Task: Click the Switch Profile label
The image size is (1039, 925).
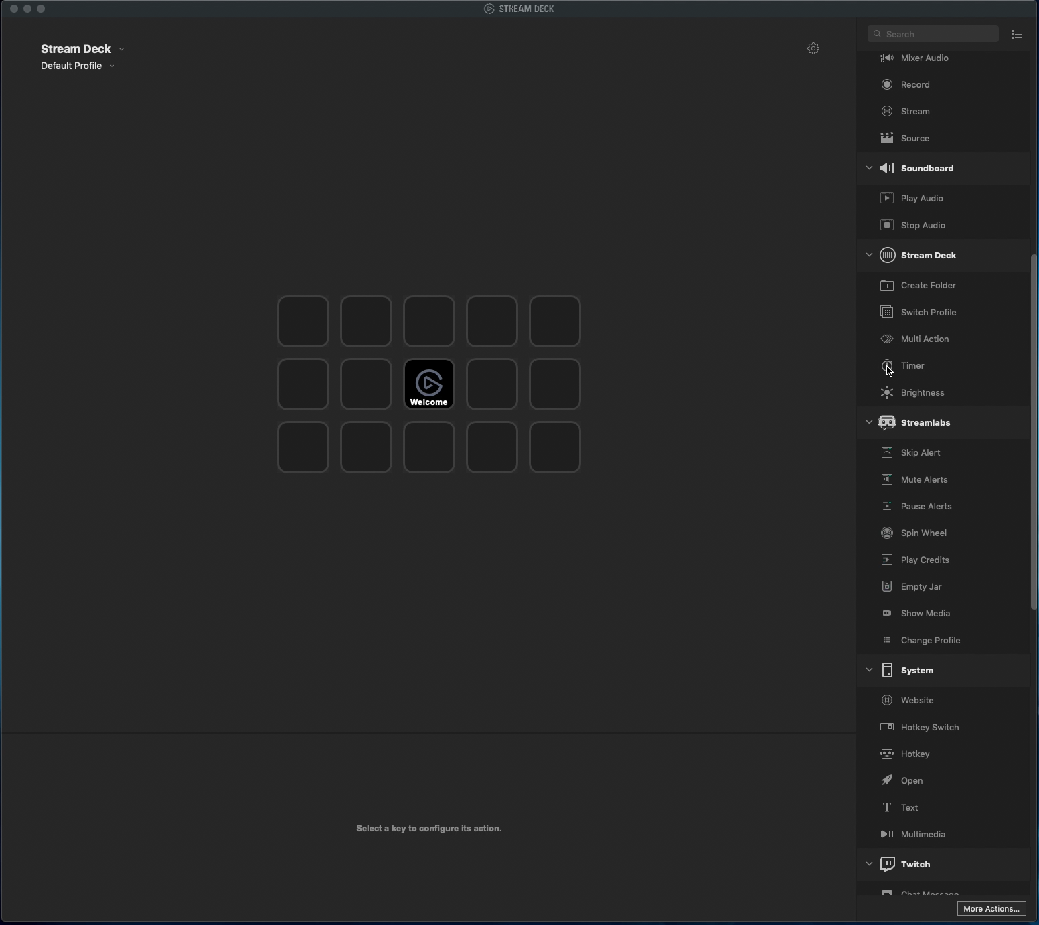Action: tap(929, 312)
